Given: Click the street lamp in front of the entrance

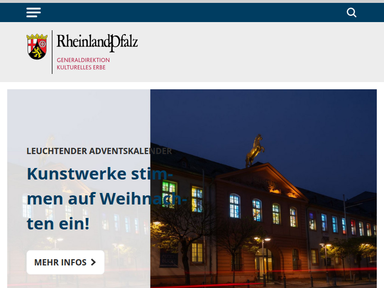Looking at the screenshot, I should [x=262, y=250].
